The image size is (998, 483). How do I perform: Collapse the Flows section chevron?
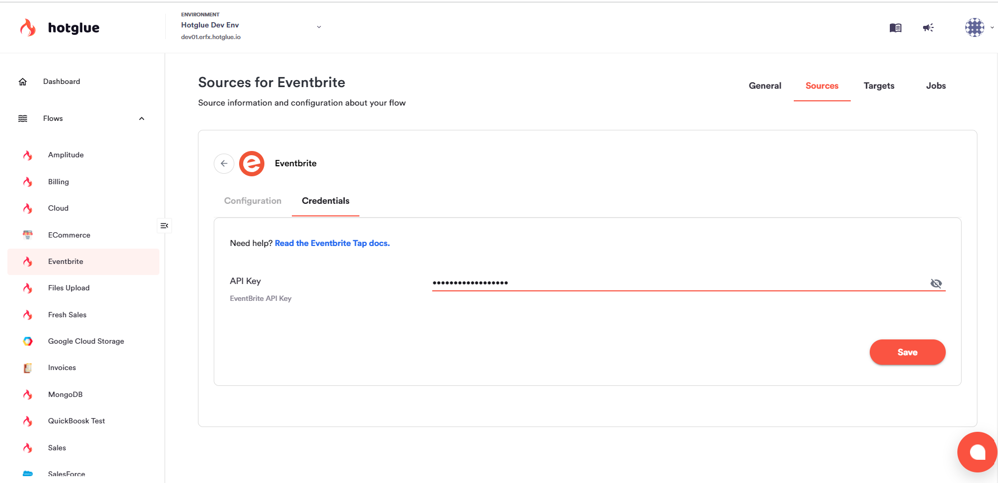(x=141, y=119)
